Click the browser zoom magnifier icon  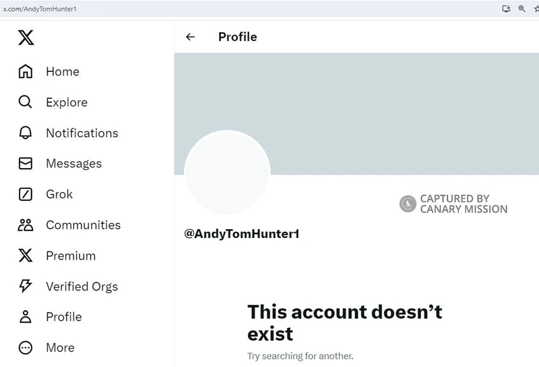[521, 9]
